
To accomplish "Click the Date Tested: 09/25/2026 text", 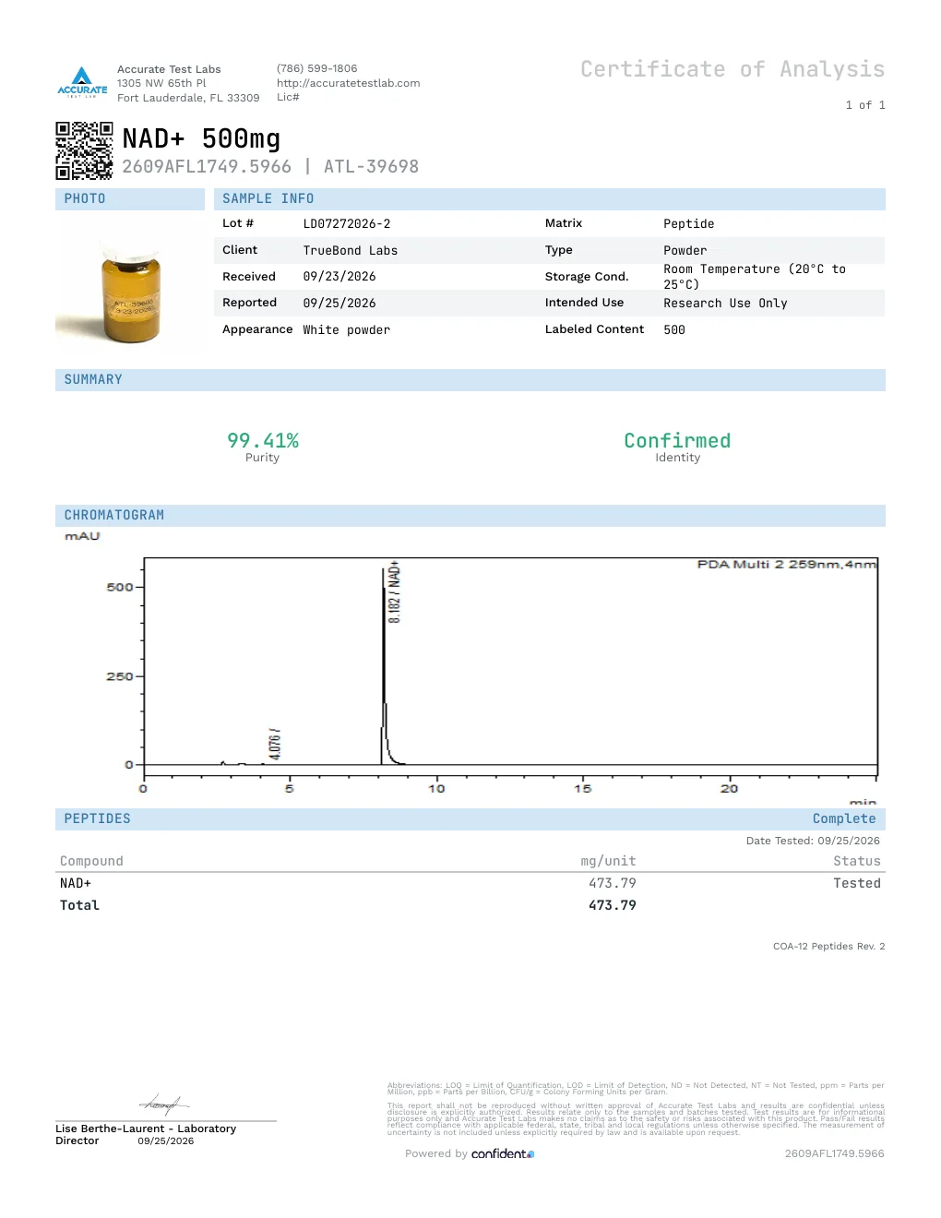I will tap(813, 841).
